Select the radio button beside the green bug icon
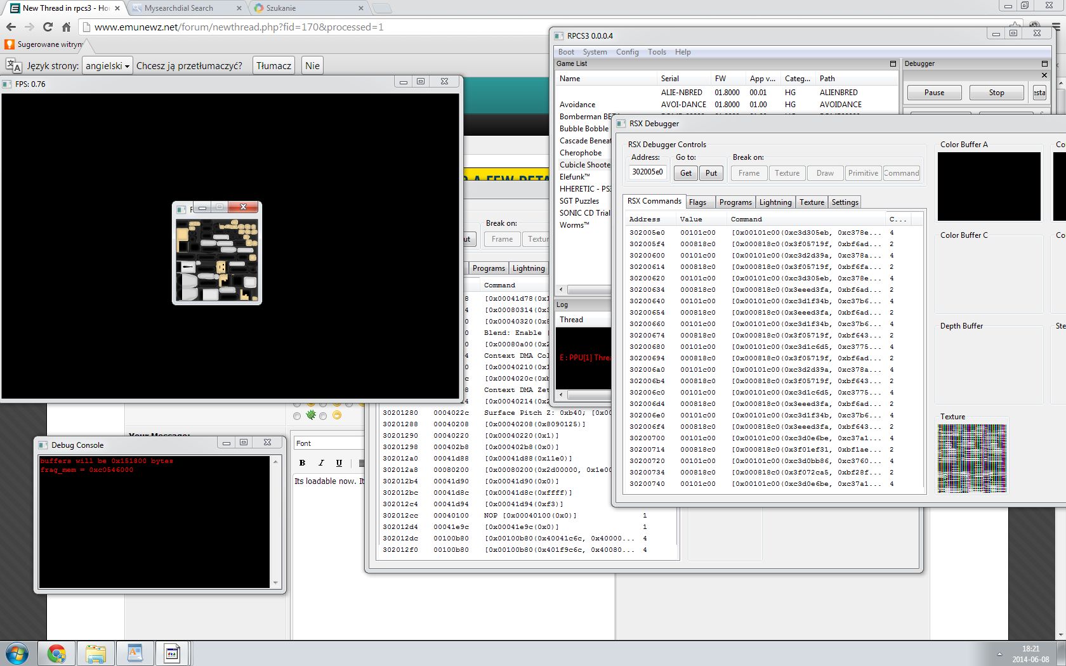Viewport: 1066px width, 666px height. point(297,416)
